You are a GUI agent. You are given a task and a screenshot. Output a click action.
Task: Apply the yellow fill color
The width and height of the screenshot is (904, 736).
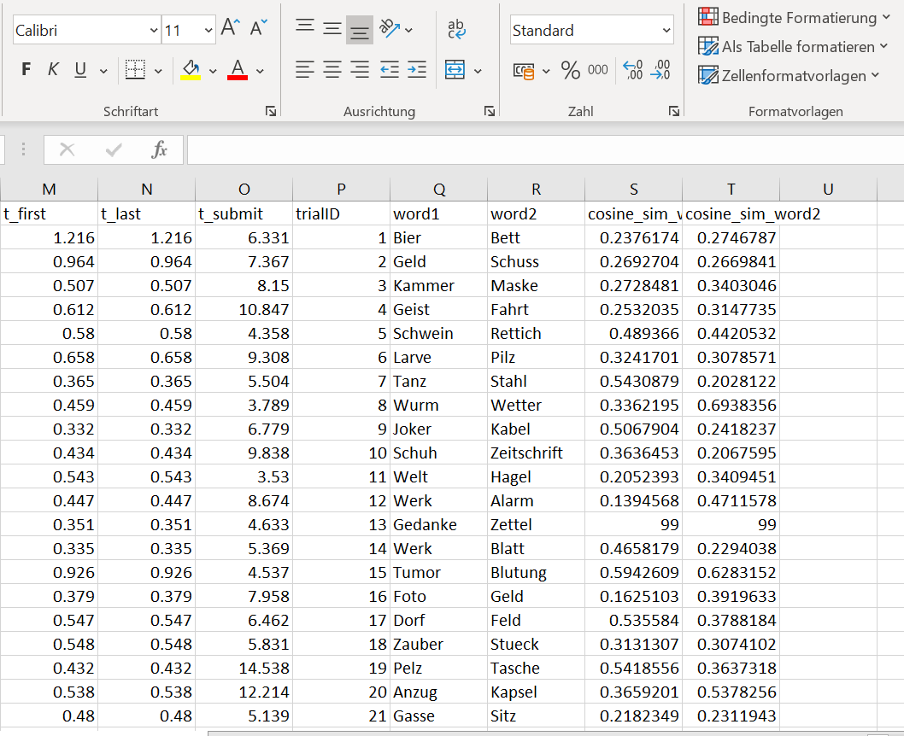click(x=191, y=70)
